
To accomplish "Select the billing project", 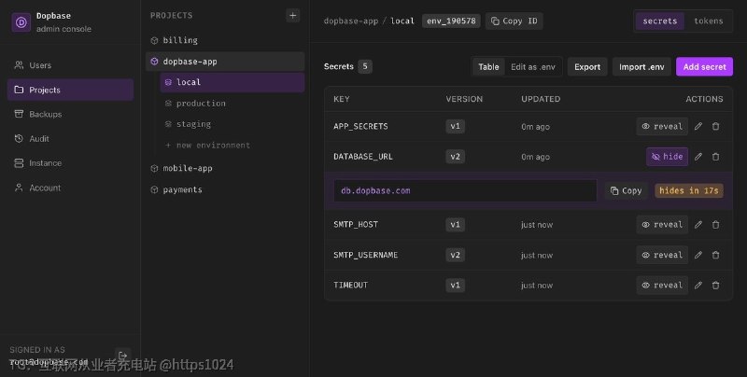I will click(225, 40).
